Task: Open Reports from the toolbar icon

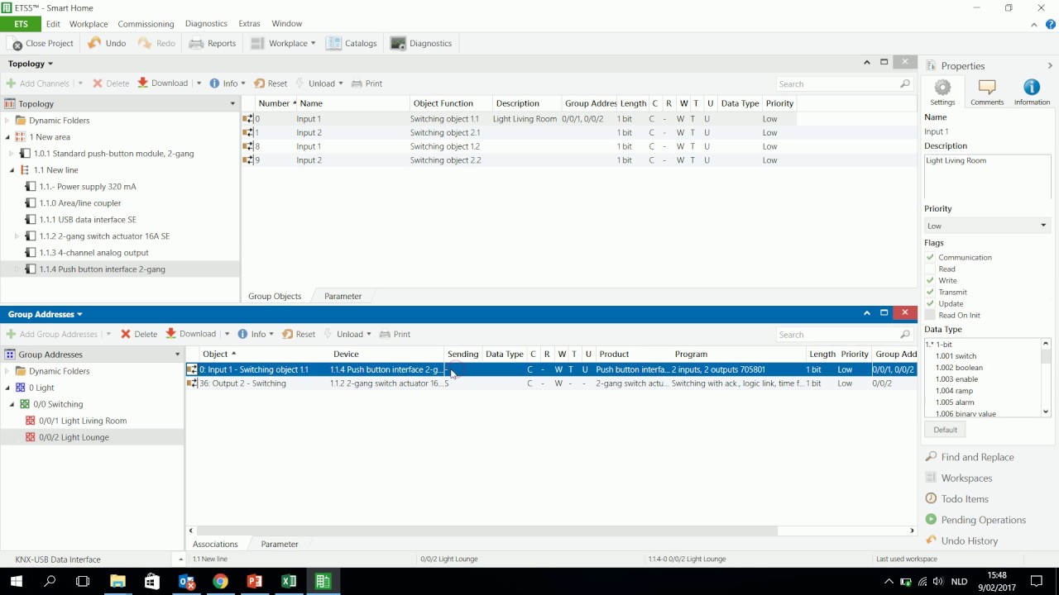Action: [x=196, y=43]
